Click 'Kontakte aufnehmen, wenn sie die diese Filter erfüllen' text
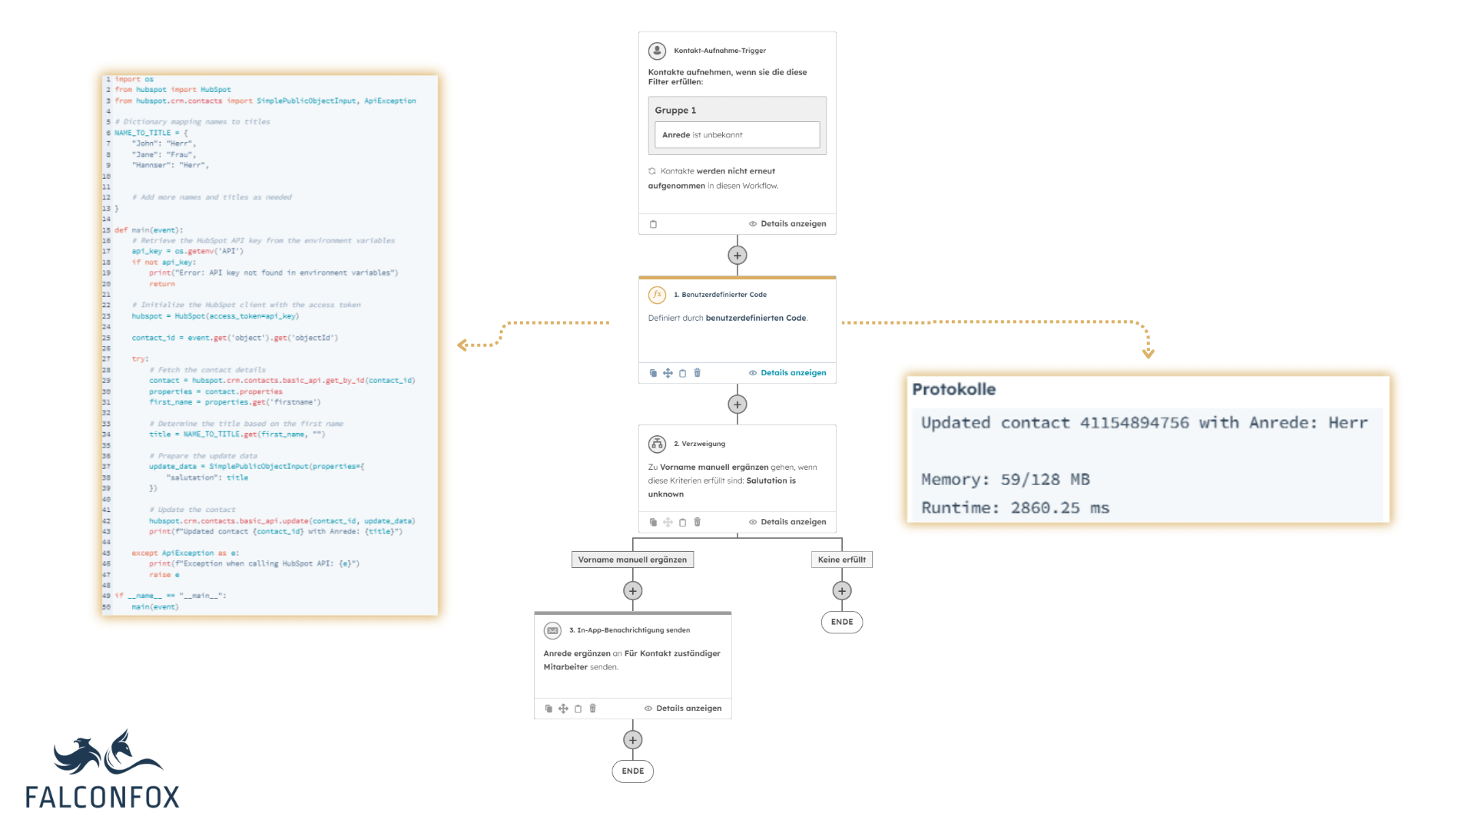This screenshot has width=1475, height=829. tap(728, 77)
